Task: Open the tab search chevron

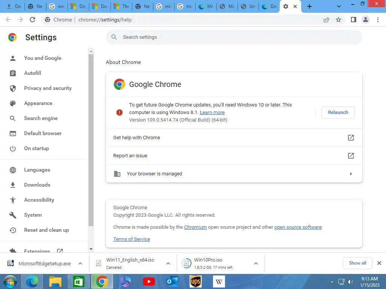Action: (339, 6)
